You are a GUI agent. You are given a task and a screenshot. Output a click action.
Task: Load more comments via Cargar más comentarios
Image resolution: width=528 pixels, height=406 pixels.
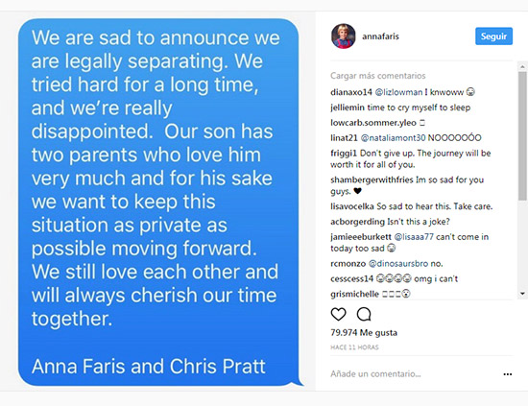tap(378, 76)
